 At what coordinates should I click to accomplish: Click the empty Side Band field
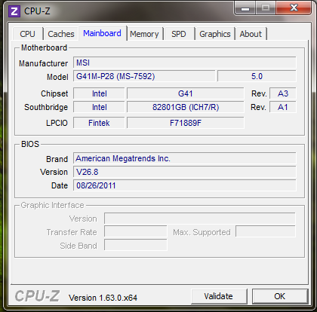pyautogui.click(x=136, y=245)
